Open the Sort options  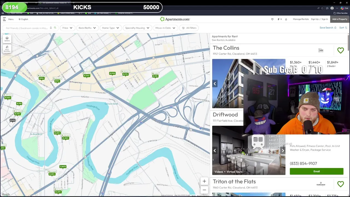tap(343, 28)
